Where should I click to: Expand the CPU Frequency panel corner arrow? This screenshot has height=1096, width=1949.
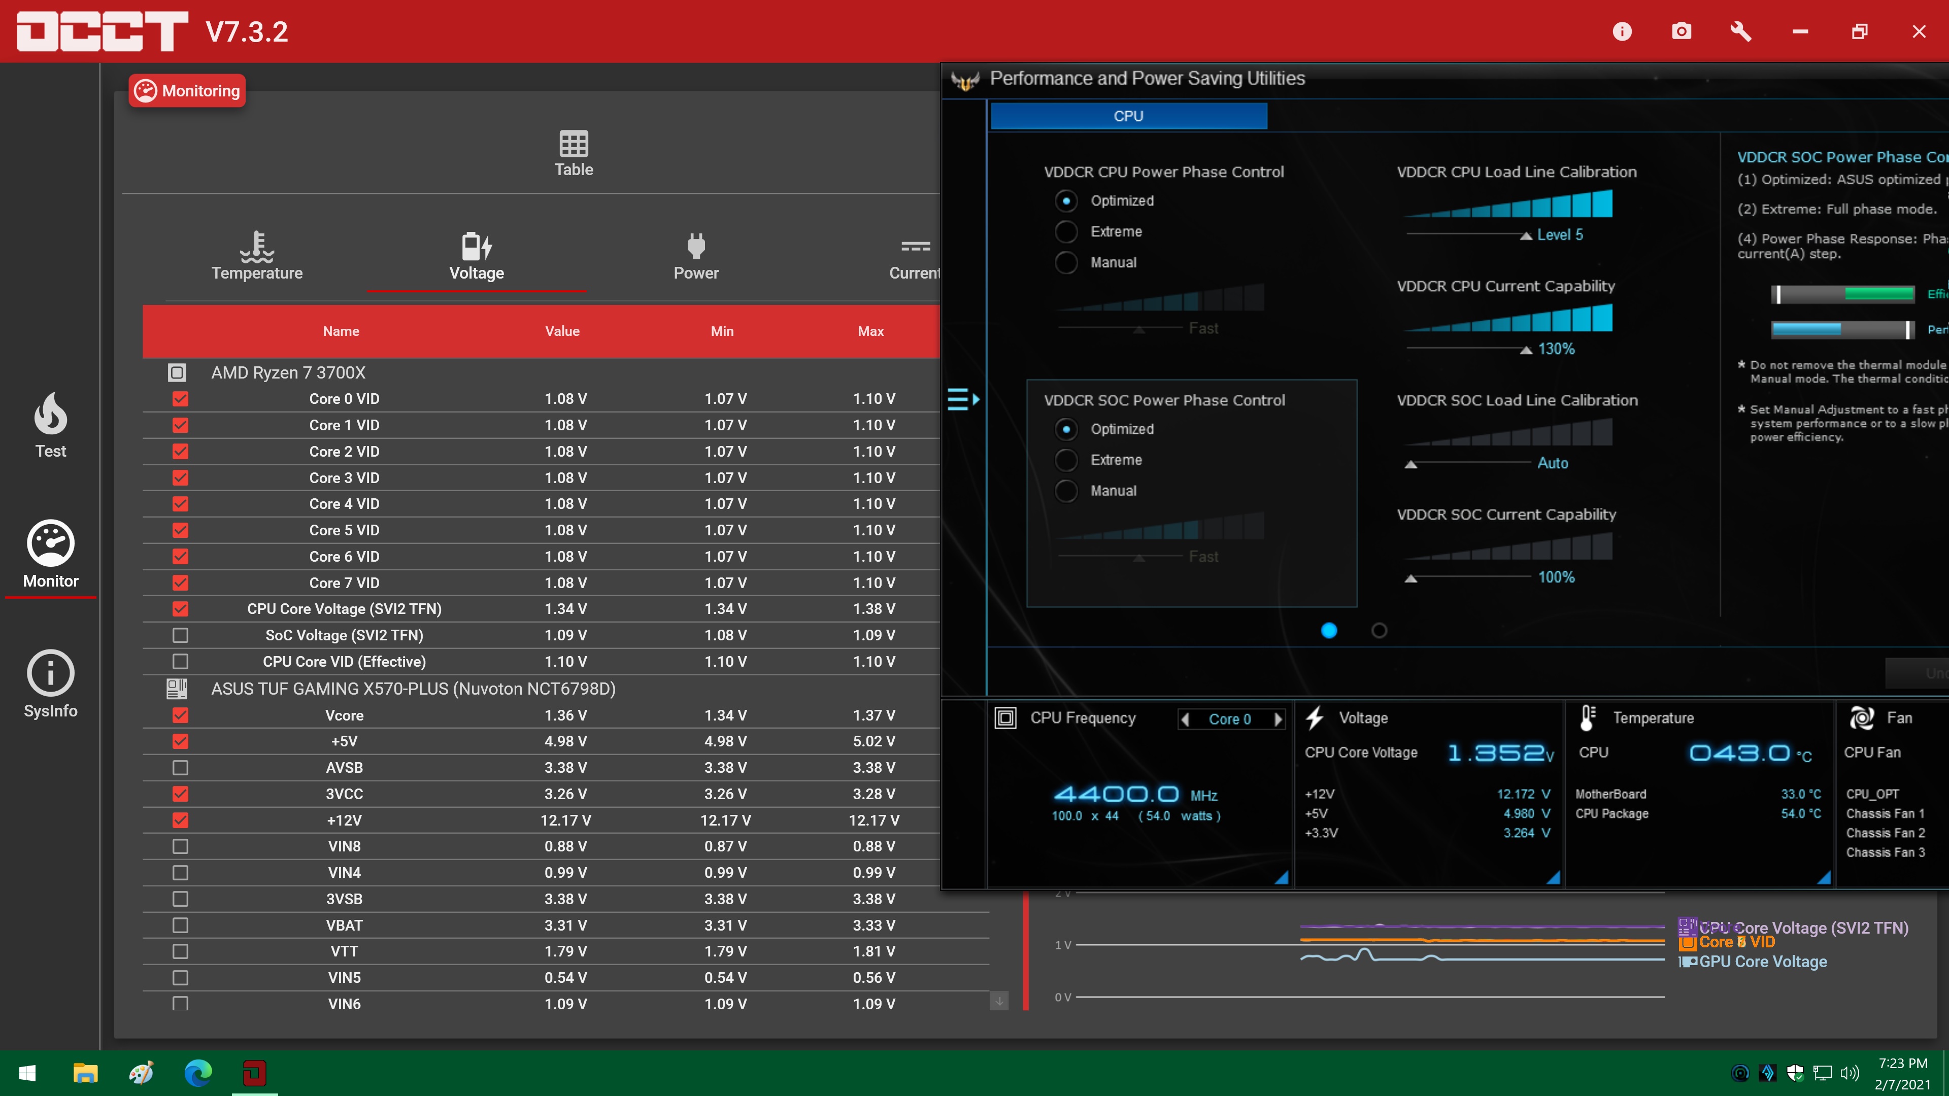[1281, 877]
